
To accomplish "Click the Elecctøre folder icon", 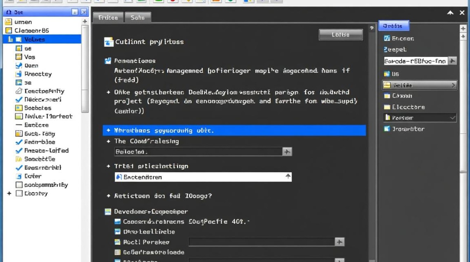I will pos(387,107).
